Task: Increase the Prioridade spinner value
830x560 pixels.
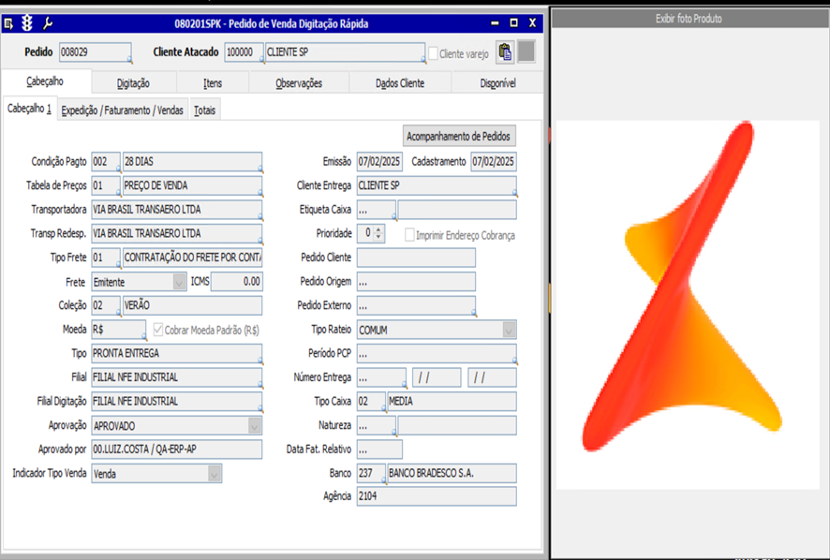Action: tap(378, 229)
